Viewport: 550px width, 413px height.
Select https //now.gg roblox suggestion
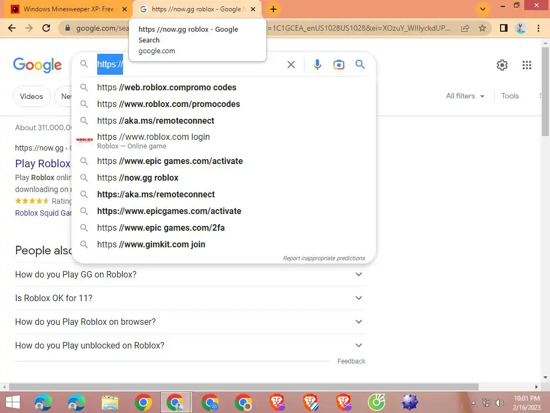pyautogui.click(x=223, y=177)
